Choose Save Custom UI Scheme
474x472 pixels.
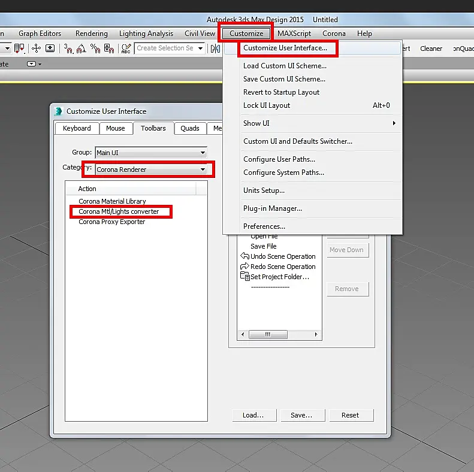tap(313, 79)
